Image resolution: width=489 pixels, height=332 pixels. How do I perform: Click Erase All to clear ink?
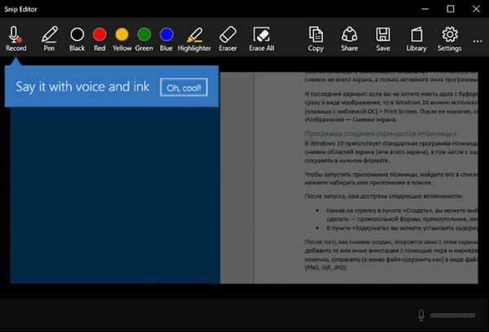pyautogui.click(x=262, y=37)
